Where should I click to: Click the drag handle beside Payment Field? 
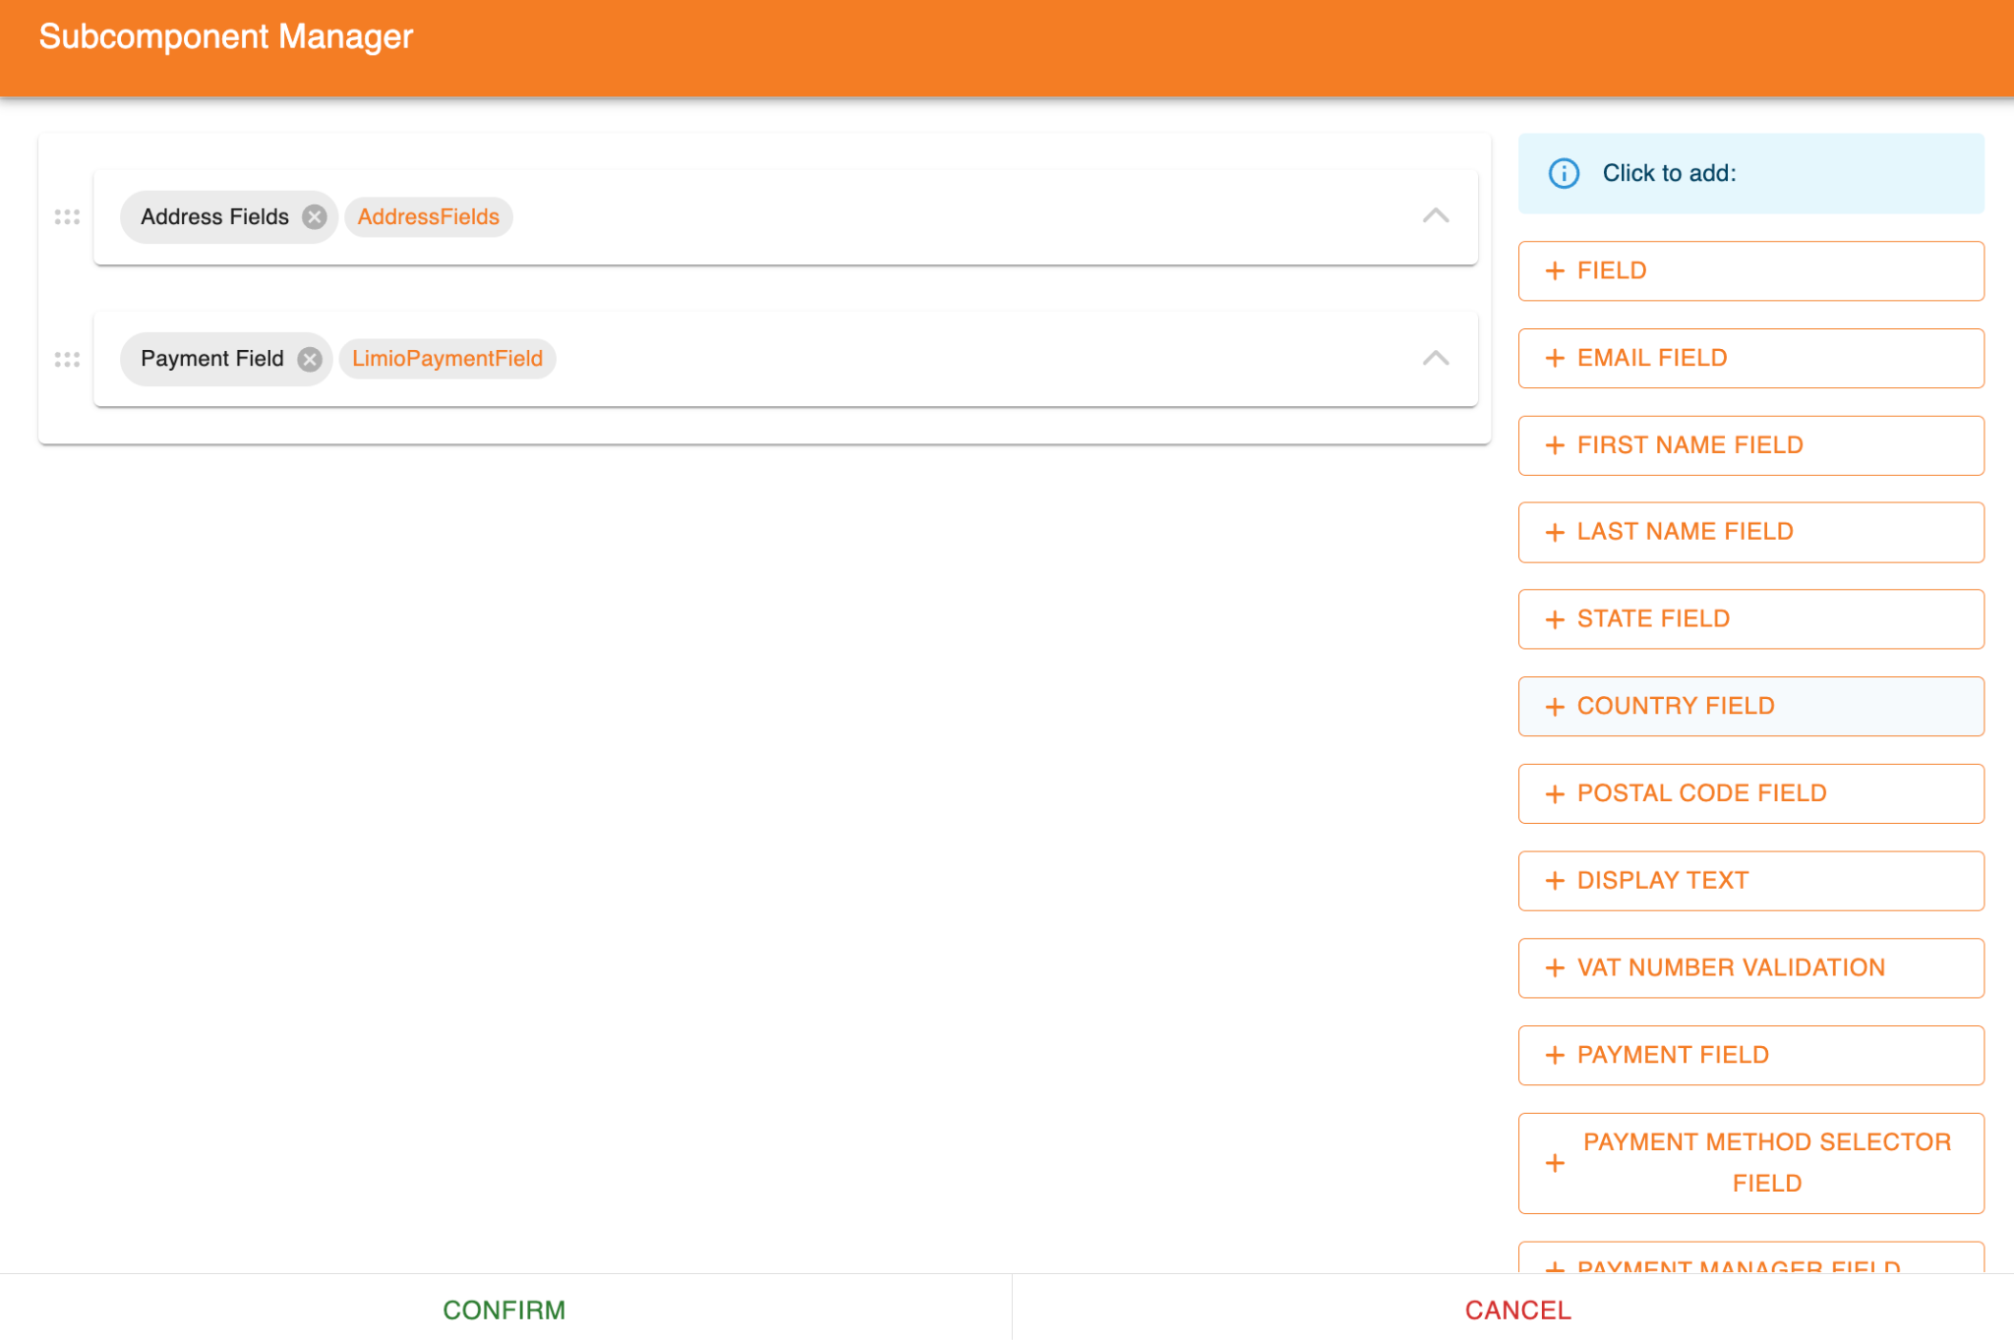[x=67, y=359]
